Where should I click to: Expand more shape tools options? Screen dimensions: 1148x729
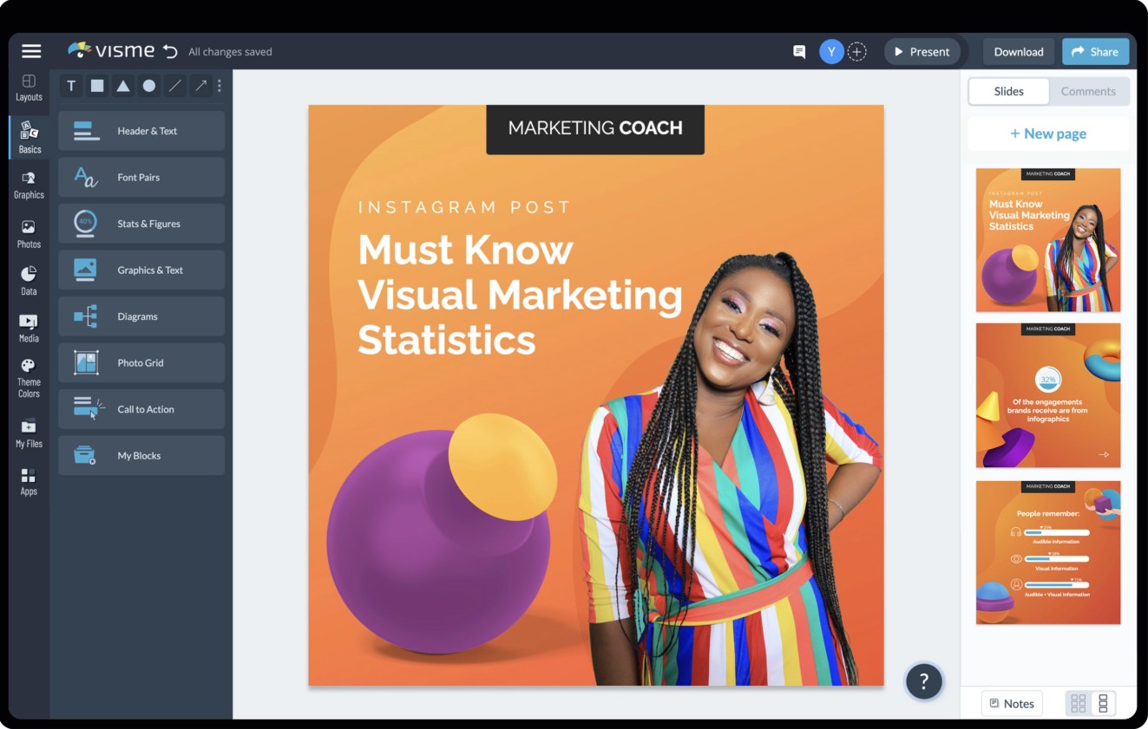(220, 86)
